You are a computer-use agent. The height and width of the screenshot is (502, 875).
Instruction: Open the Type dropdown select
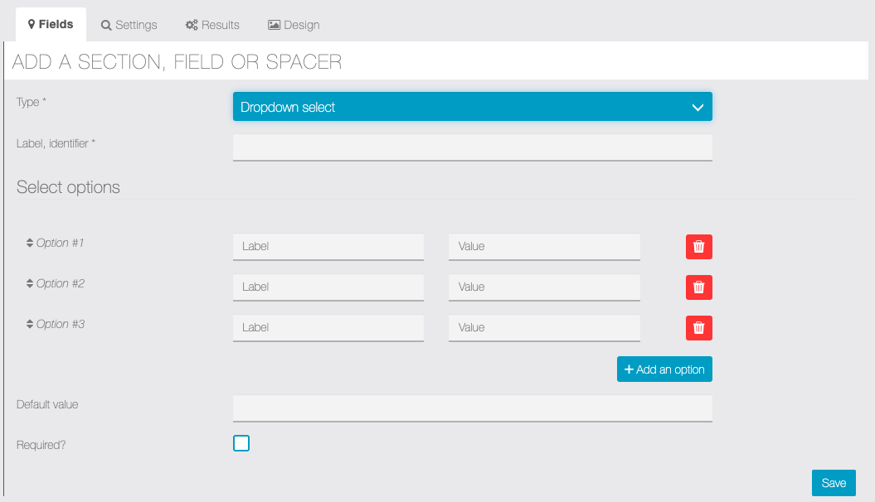click(472, 107)
